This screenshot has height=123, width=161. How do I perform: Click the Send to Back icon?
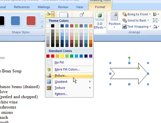pyautogui.click(x=125, y=20)
